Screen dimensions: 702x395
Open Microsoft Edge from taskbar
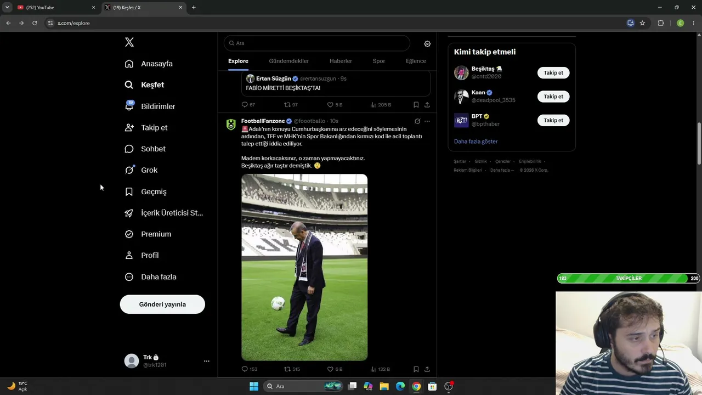pyautogui.click(x=400, y=386)
